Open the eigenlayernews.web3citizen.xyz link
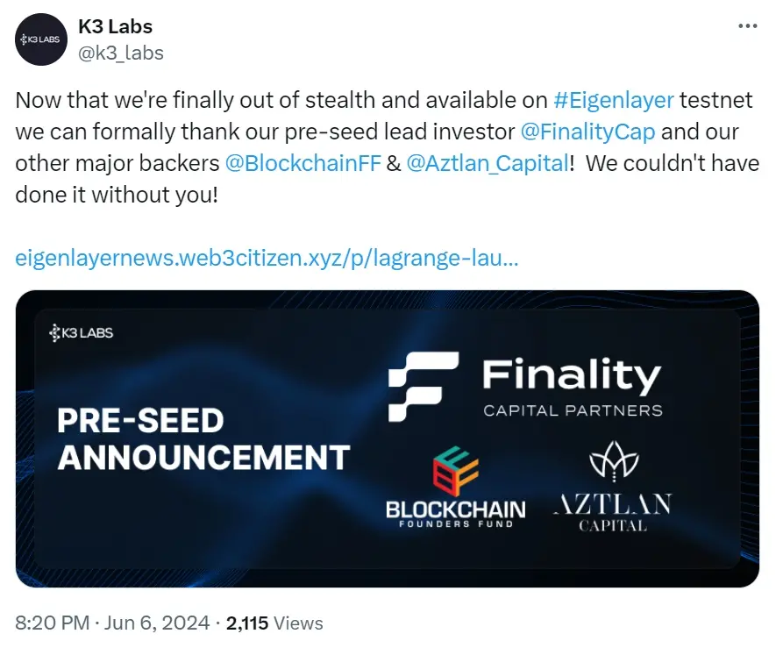The image size is (776, 648). pos(267,260)
